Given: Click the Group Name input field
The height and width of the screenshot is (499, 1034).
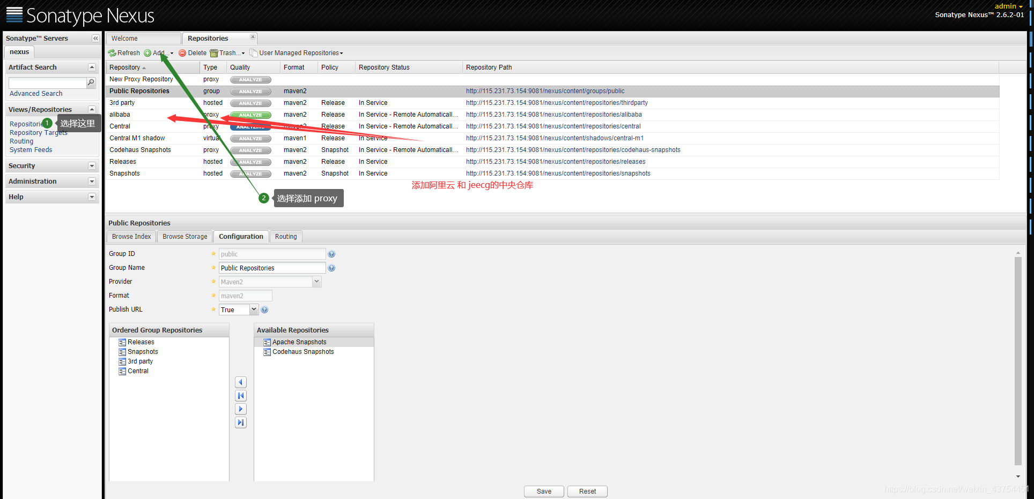Looking at the screenshot, I should coord(272,268).
